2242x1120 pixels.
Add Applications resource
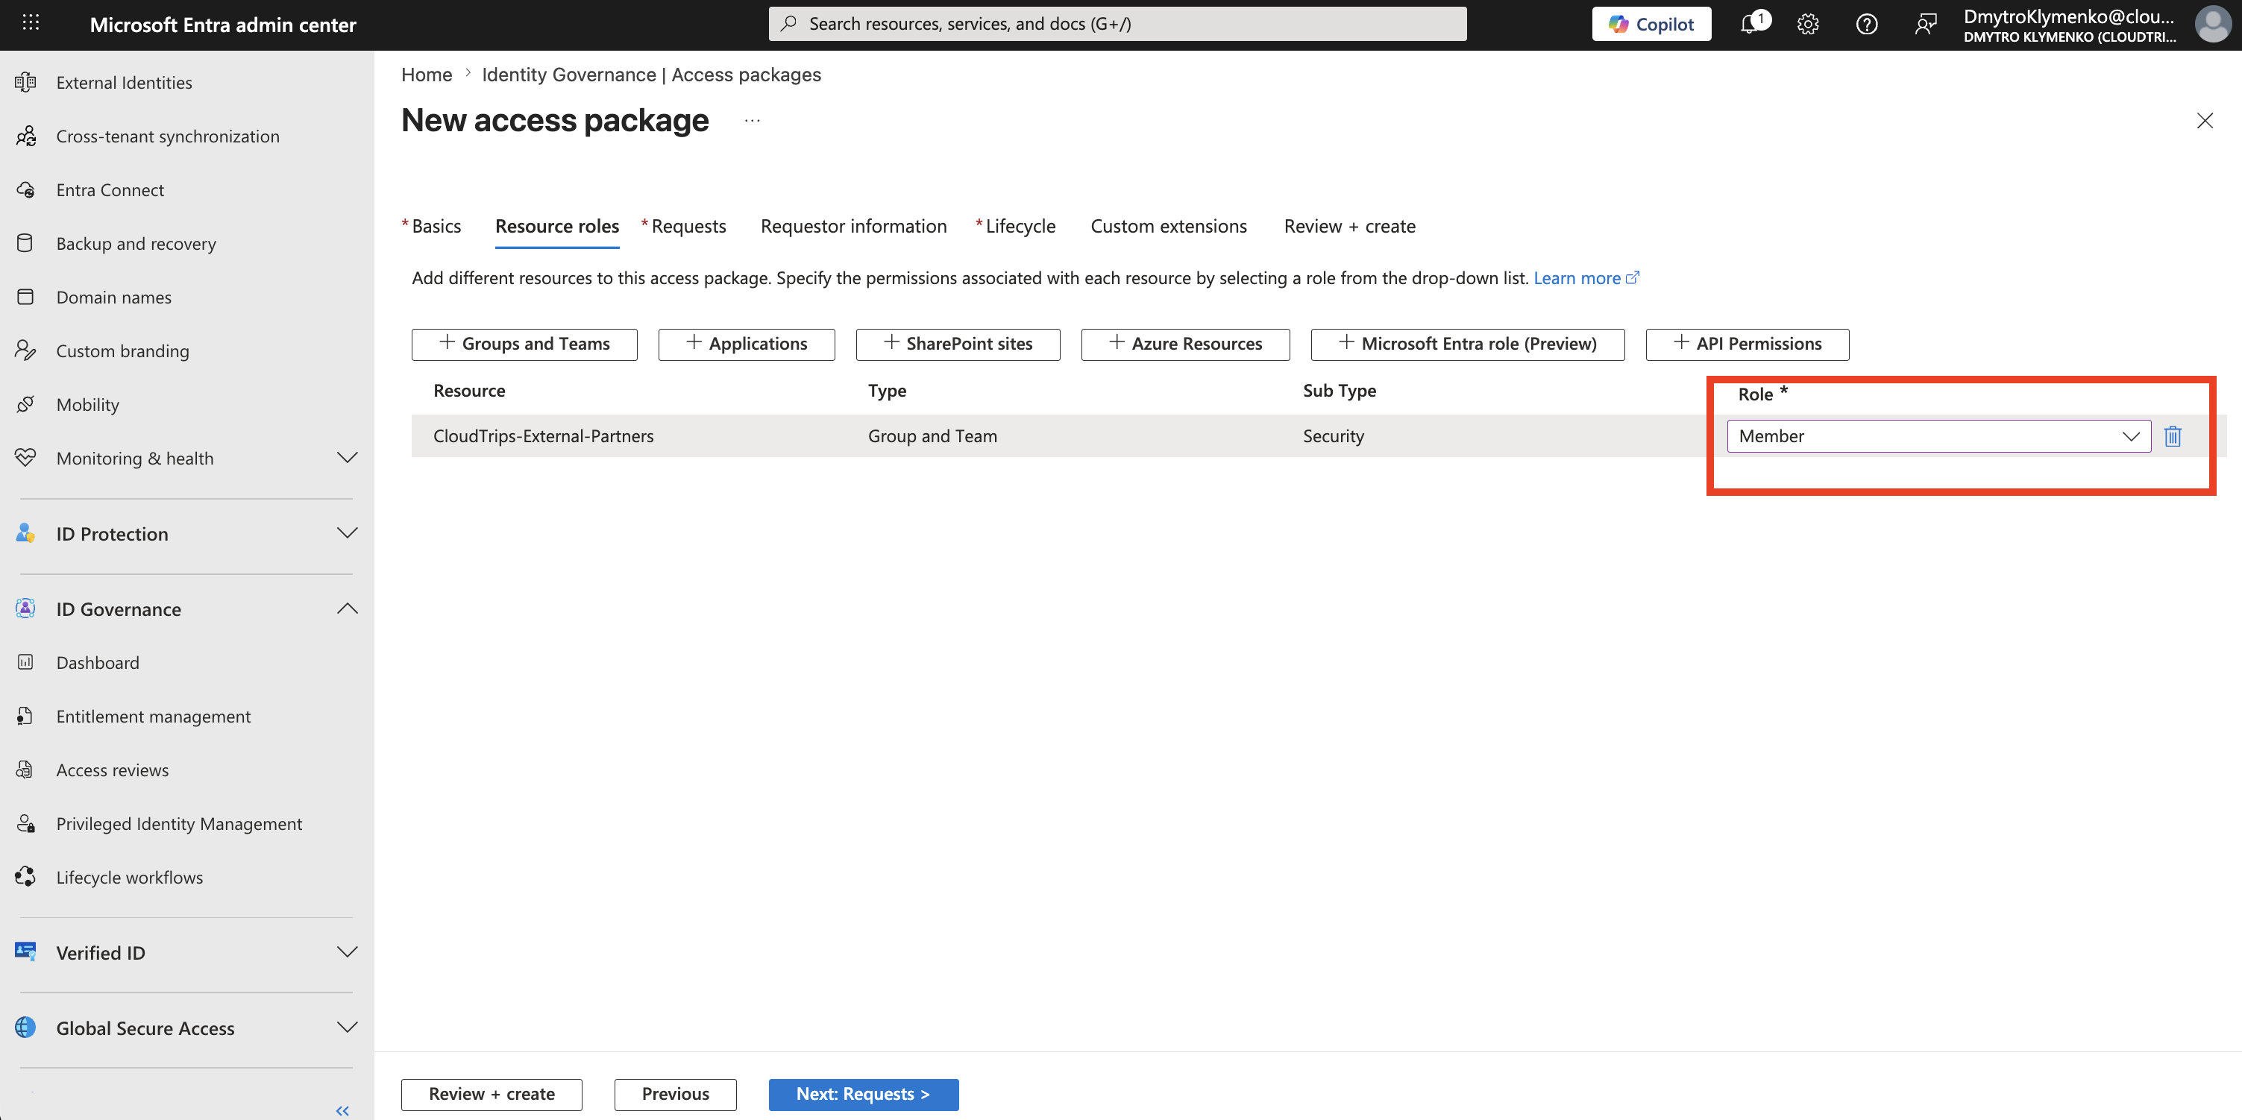tap(747, 344)
